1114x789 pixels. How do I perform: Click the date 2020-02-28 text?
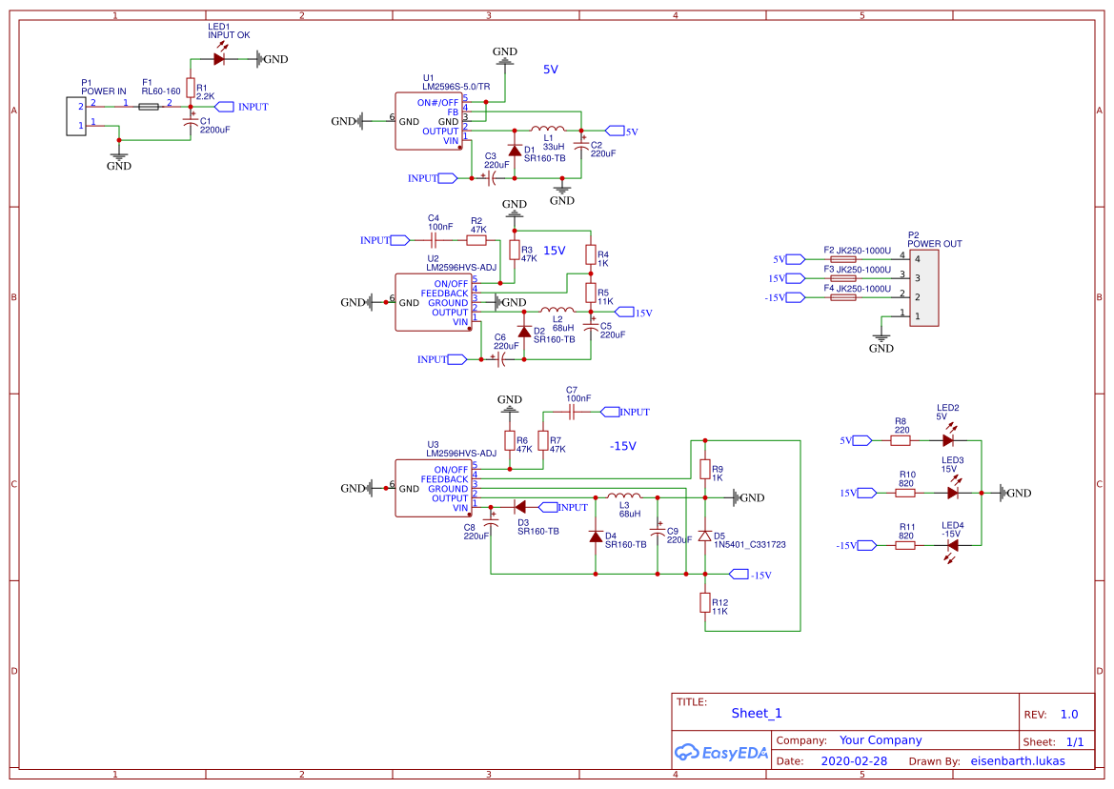(x=856, y=759)
